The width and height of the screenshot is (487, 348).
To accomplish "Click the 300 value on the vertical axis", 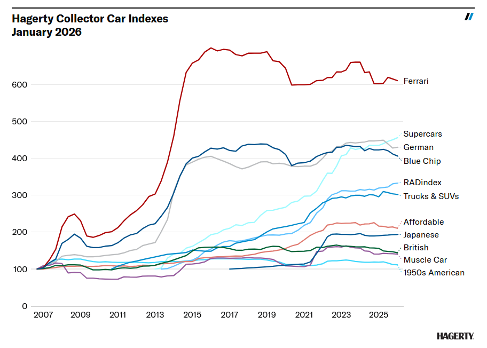I will (x=21, y=195).
